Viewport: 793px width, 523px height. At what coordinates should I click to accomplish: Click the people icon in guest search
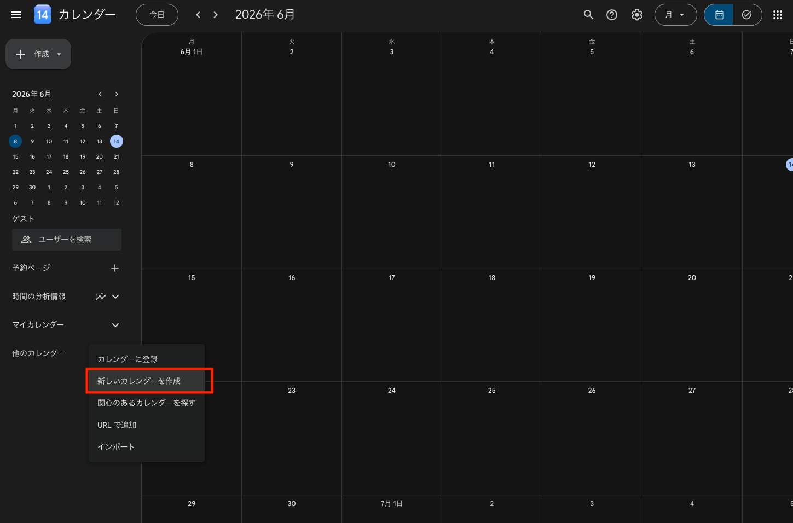tap(26, 240)
